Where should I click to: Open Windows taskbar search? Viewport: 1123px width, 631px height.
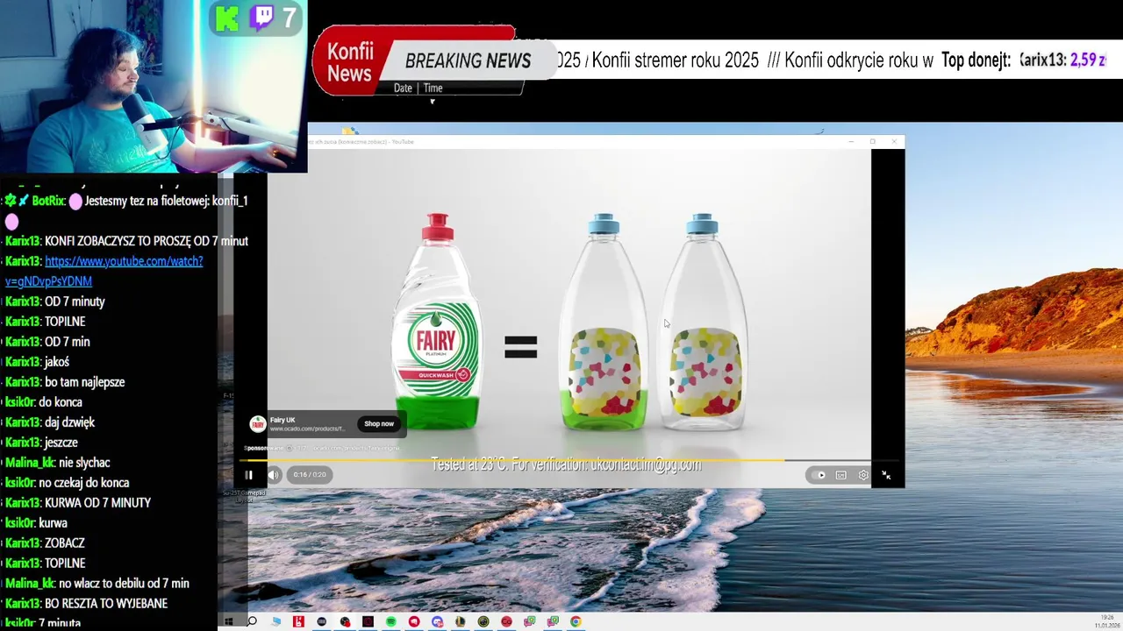[252, 621]
